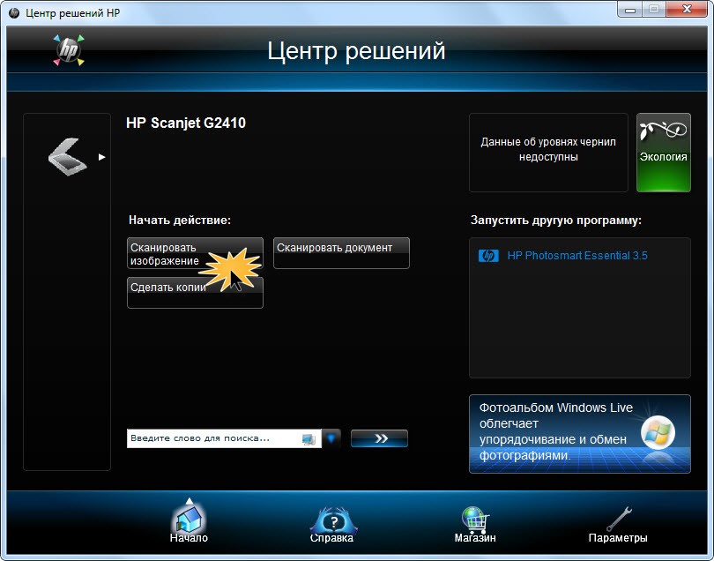The height and width of the screenshot is (561, 714).
Task: Click the HP Scanjet G2410 device title
Action: pos(186,123)
